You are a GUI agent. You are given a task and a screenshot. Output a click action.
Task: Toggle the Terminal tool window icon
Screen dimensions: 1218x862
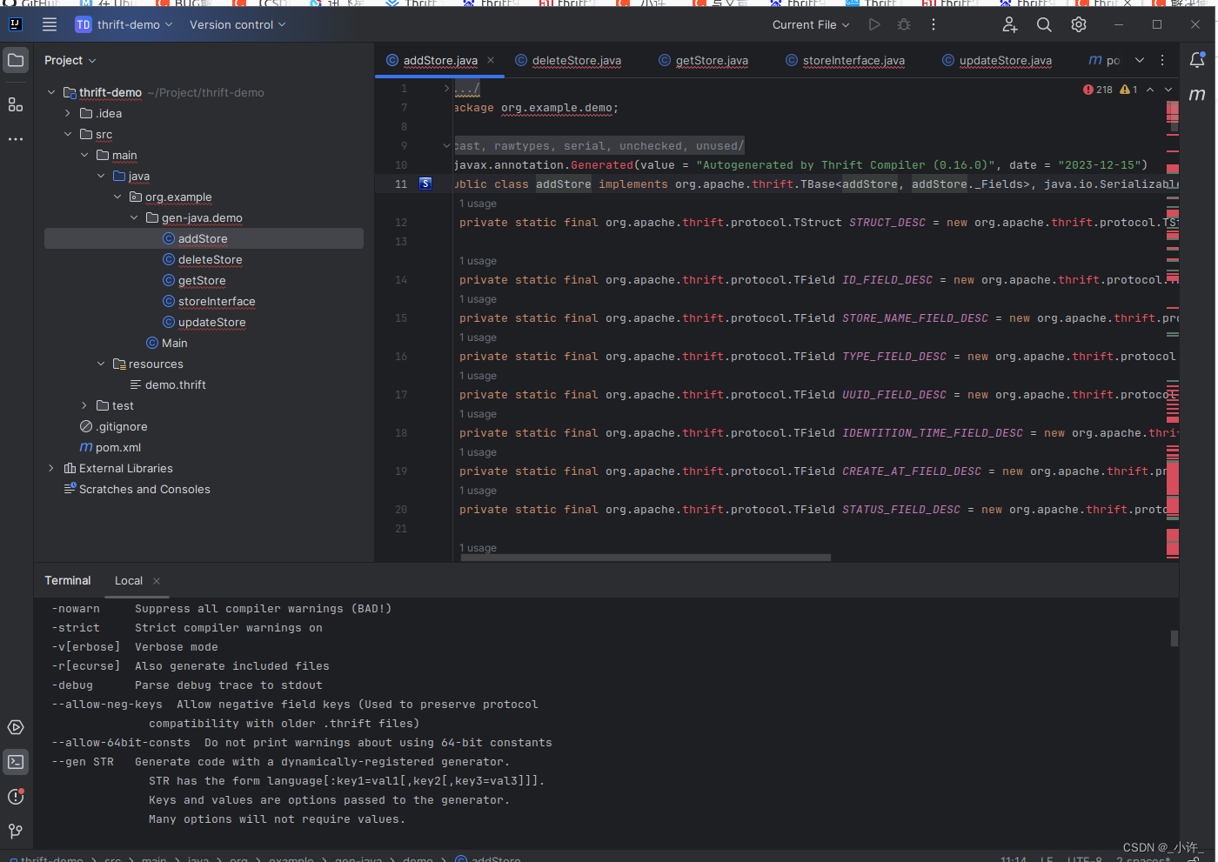click(16, 762)
